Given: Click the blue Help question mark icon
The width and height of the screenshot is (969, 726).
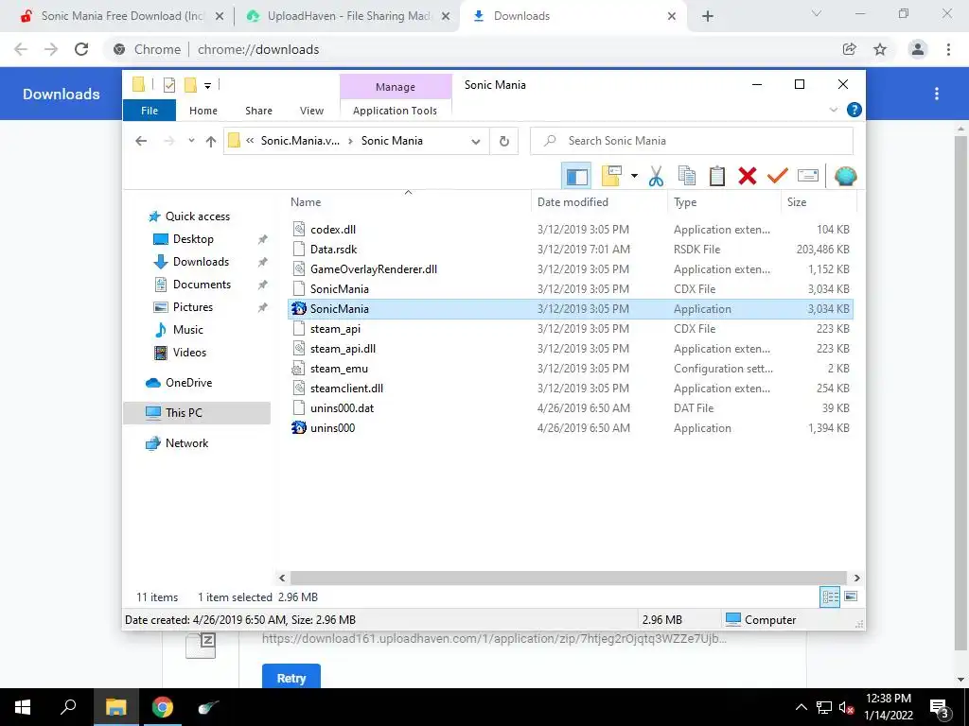Looking at the screenshot, I should click(x=854, y=110).
